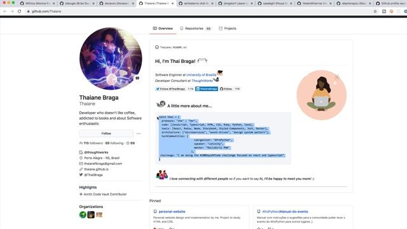
Task: Open the @ThaiiBraga Twitter link in sidebar
Action: pyautogui.click(x=93, y=175)
